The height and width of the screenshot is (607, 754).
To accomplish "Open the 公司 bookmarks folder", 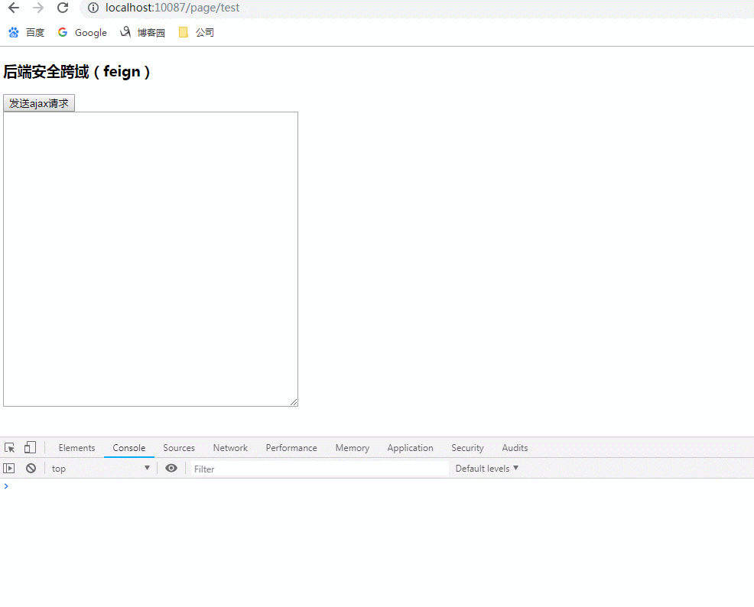I will pyautogui.click(x=197, y=32).
